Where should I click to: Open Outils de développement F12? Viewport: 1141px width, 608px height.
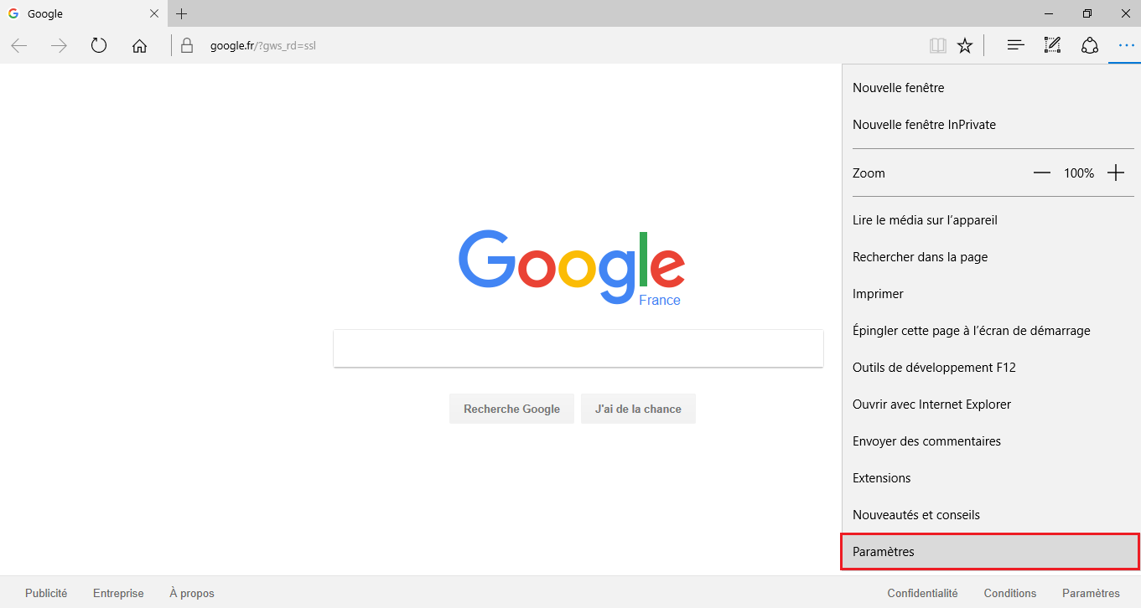click(x=991, y=368)
